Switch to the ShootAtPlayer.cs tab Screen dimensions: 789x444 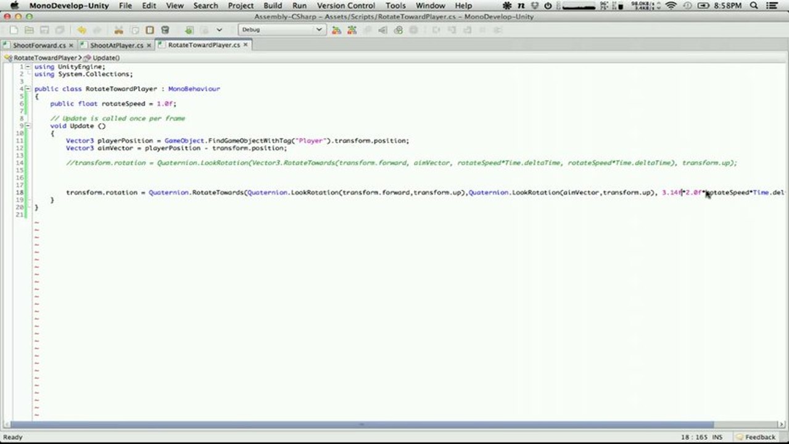click(x=117, y=45)
